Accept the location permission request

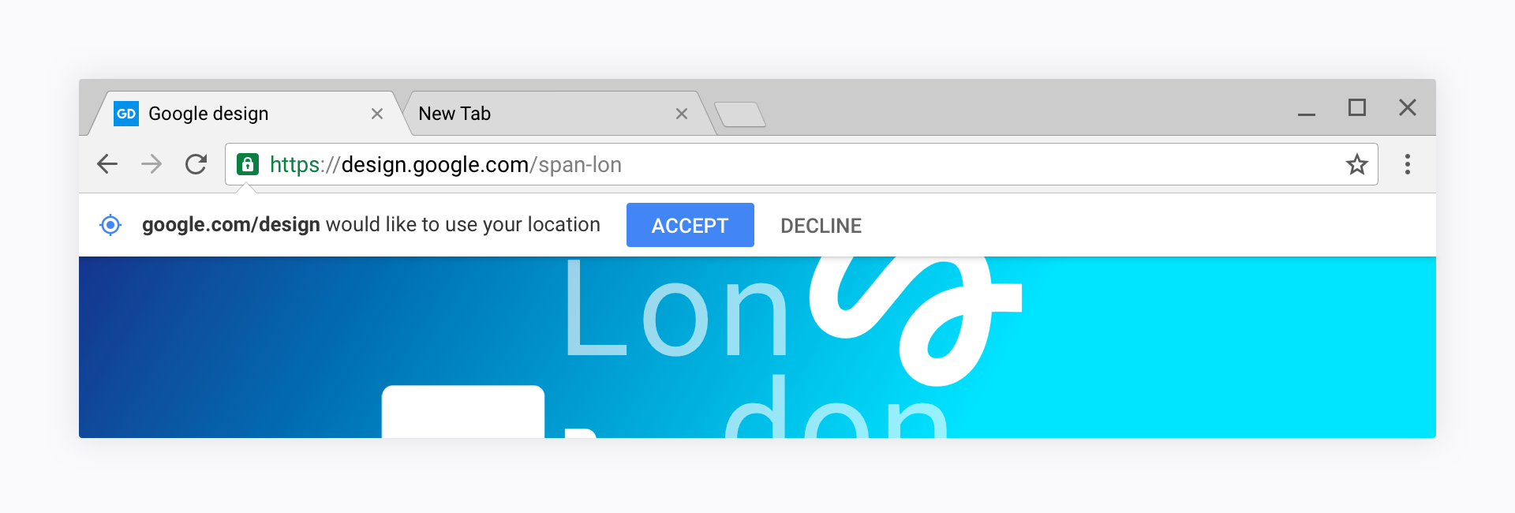(690, 225)
